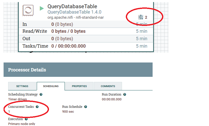This screenshot has width=209, height=126.
Task: Click the QueryDatabaseTable 1.4.0 version text
Action: point(74,12)
